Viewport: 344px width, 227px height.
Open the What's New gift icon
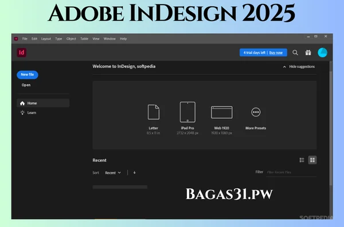(x=308, y=53)
